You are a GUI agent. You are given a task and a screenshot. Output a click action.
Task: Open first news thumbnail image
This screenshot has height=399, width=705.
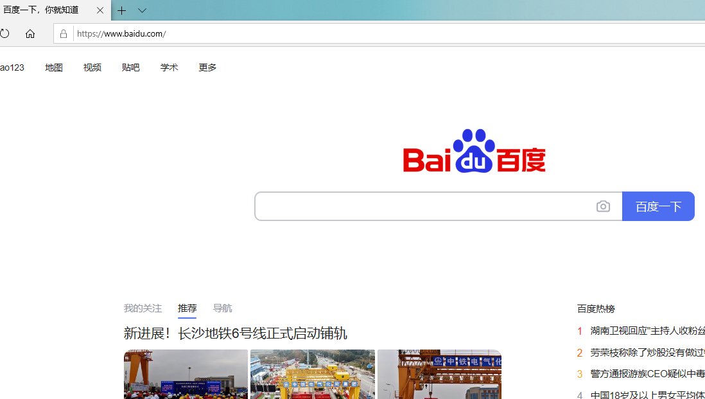(x=186, y=374)
